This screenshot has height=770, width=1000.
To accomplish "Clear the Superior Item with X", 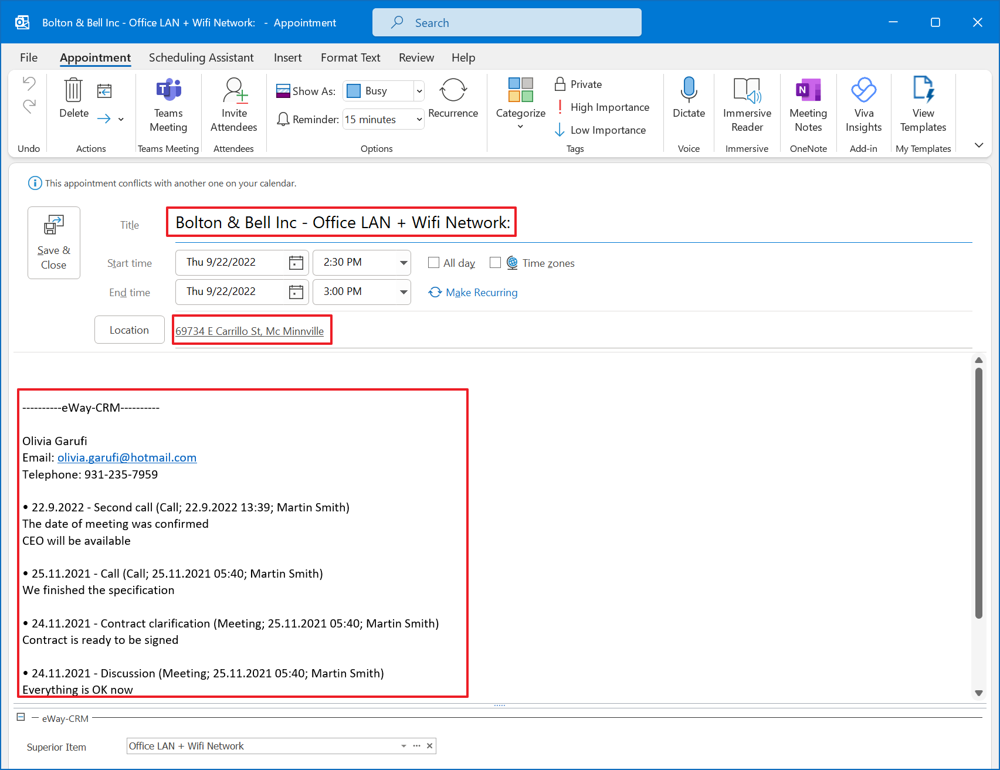I will tap(429, 746).
